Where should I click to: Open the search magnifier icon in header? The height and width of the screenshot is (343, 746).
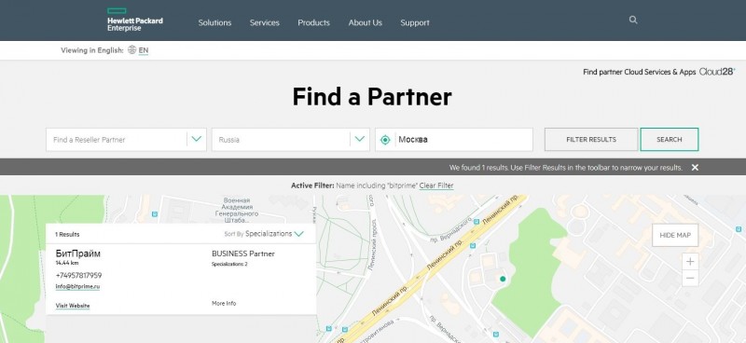[633, 20]
